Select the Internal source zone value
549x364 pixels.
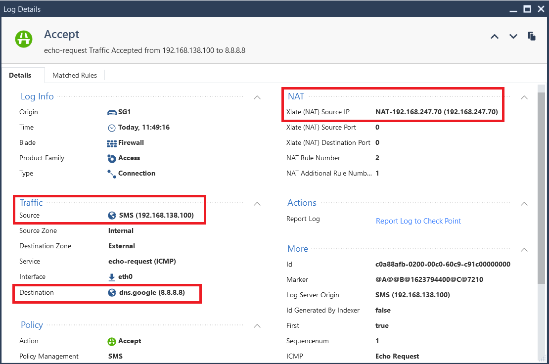121,230
